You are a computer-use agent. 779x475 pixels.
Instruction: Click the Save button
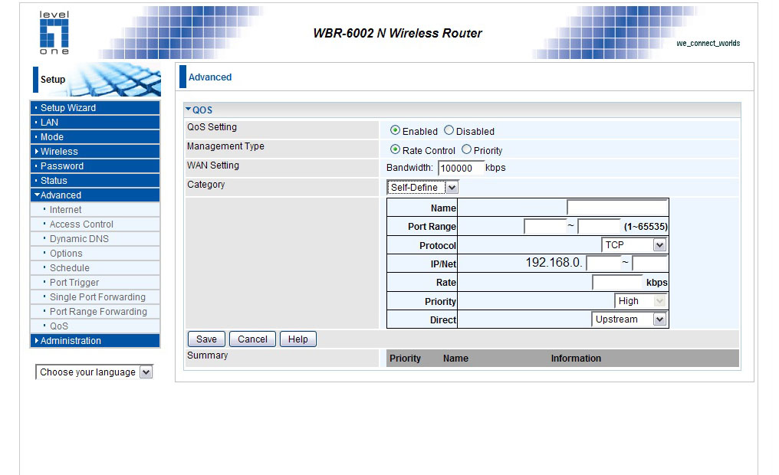(206, 339)
